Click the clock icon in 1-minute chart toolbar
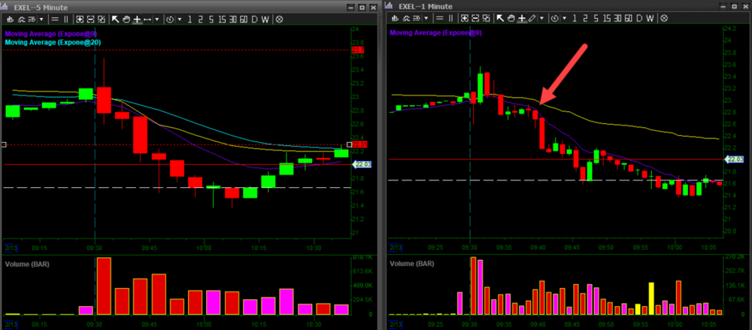The height and width of the screenshot is (330, 752). tap(556, 19)
